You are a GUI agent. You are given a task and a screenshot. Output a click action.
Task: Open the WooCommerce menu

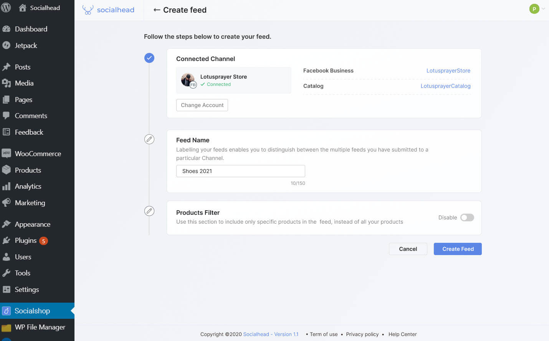[x=37, y=153]
